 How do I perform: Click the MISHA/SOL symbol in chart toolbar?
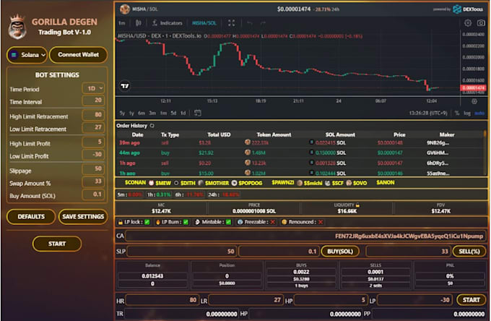tap(204, 23)
